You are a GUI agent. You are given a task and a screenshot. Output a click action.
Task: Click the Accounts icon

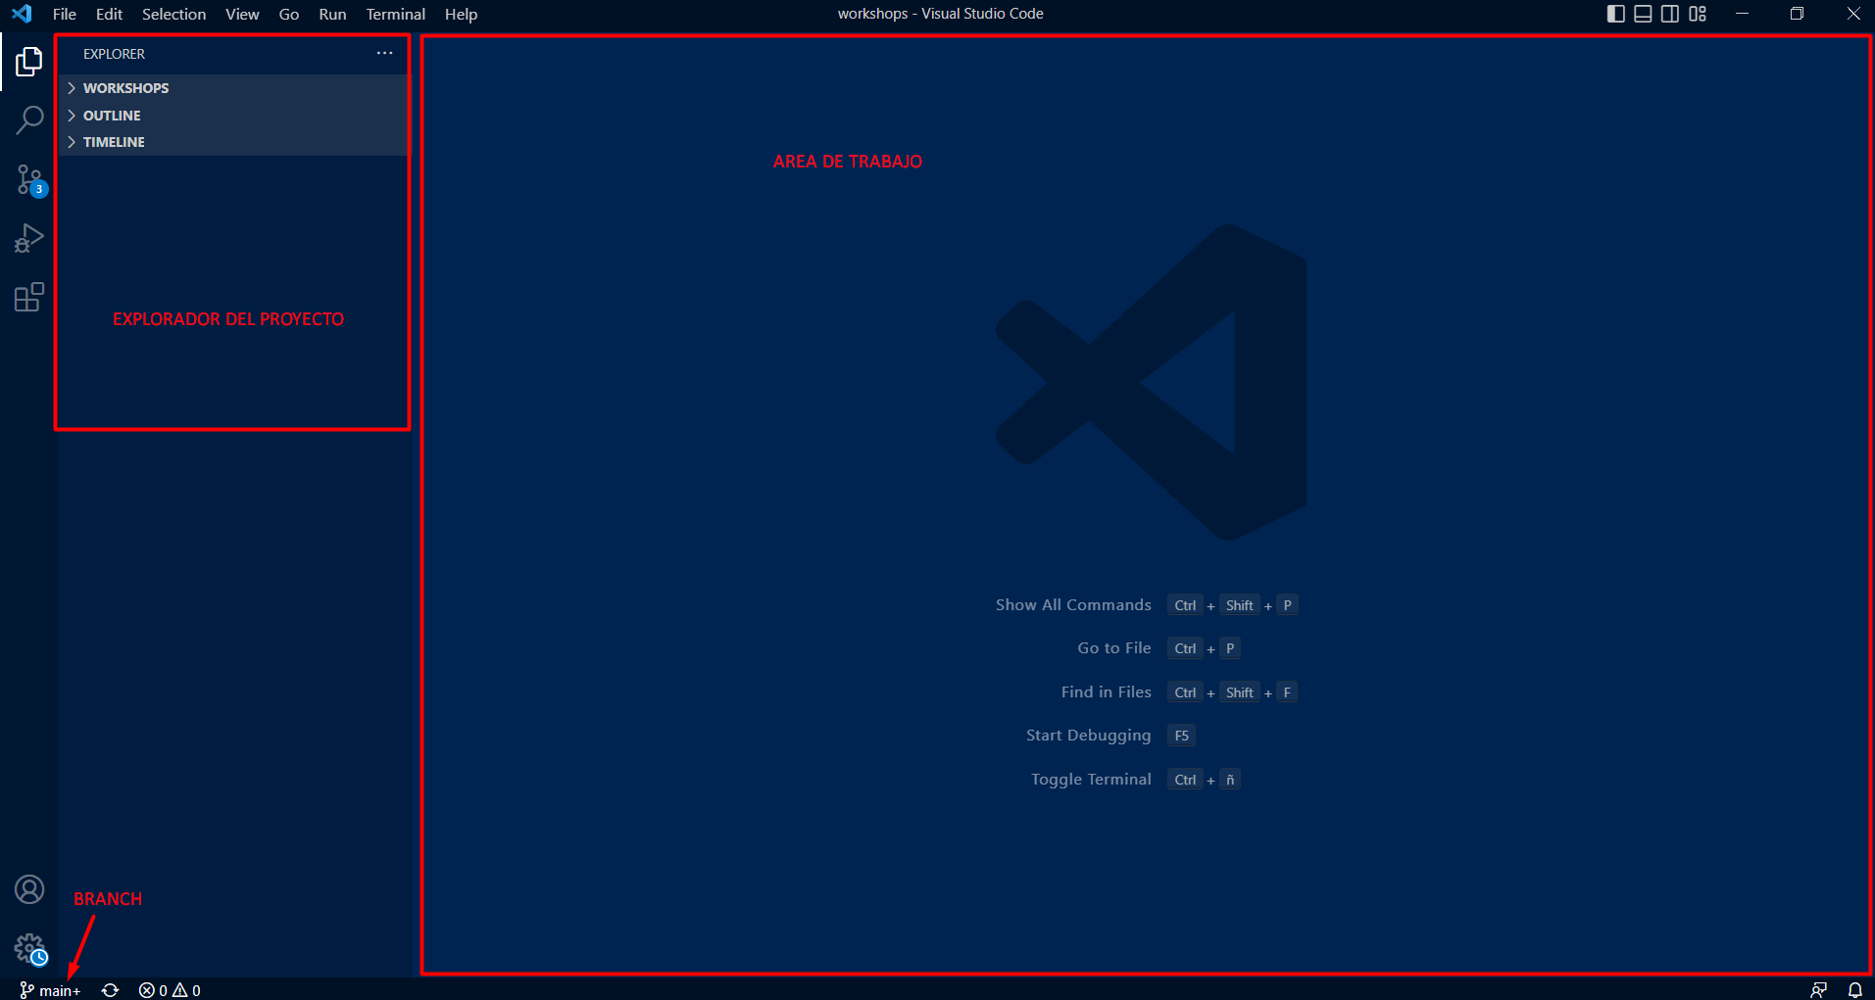click(29, 889)
